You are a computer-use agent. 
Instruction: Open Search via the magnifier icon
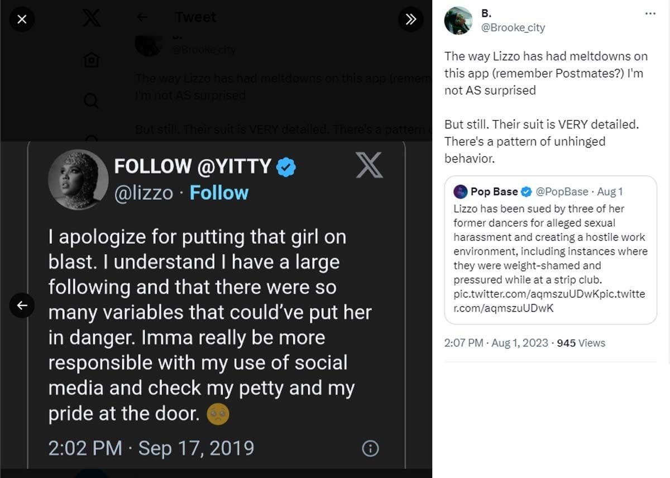(90, 101)
